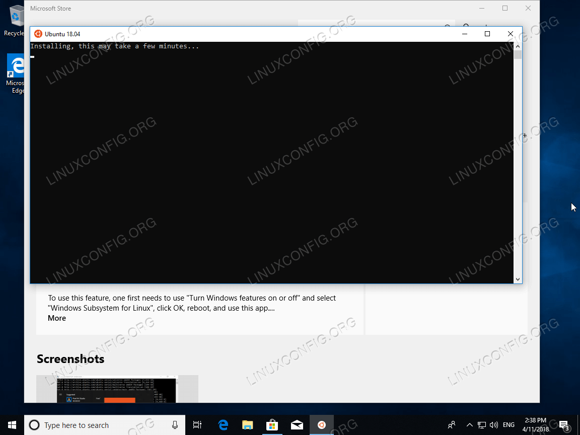
Task: Open the Mail app from the taskbar
Action: click(x=297, y=425)
